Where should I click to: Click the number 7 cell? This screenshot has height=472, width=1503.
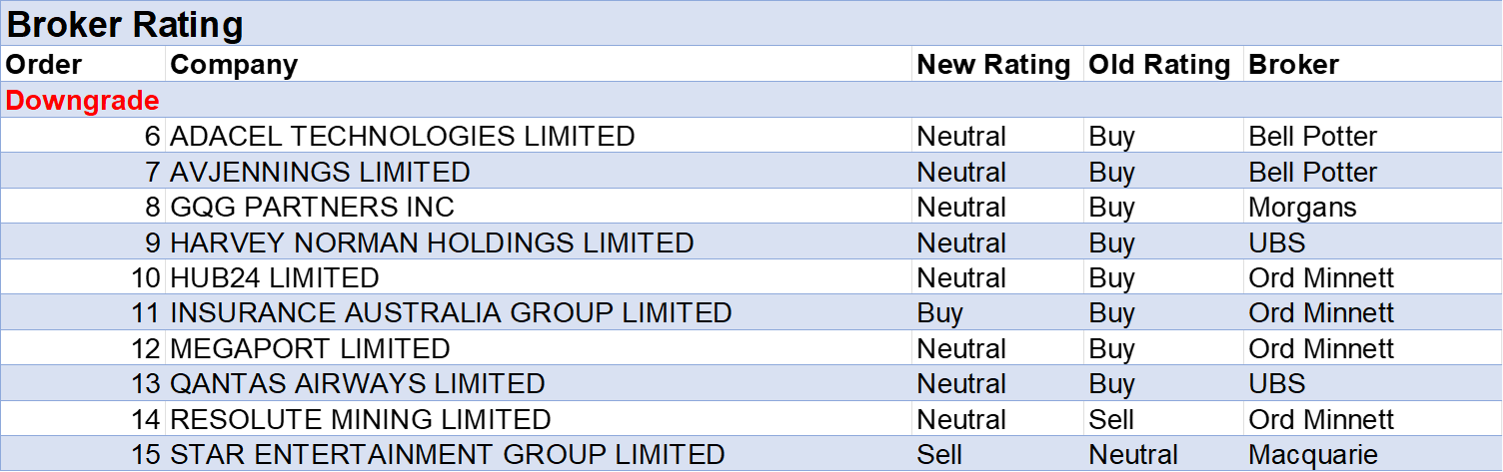[152, 172]
